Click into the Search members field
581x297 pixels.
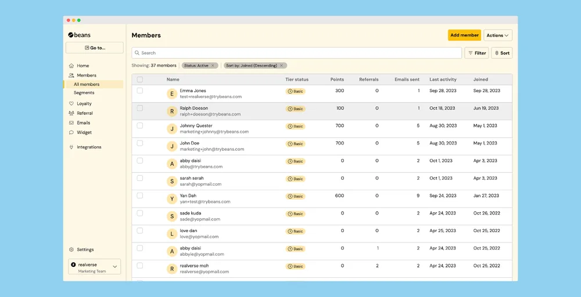point(297,53)
